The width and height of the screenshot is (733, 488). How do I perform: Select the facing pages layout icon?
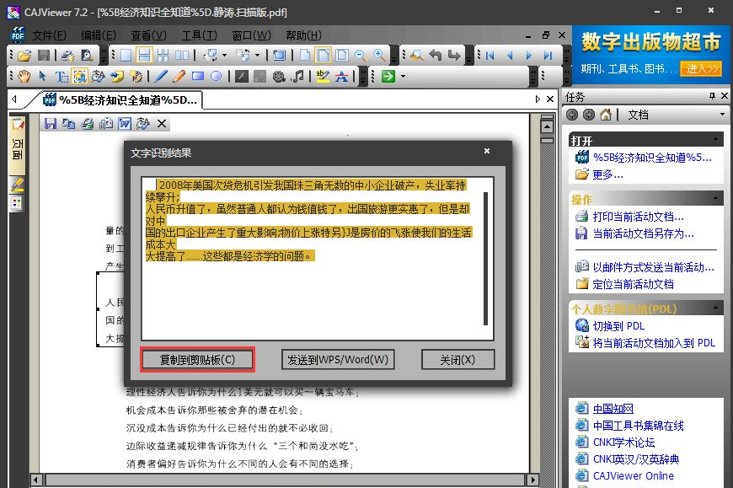(182, 56)
